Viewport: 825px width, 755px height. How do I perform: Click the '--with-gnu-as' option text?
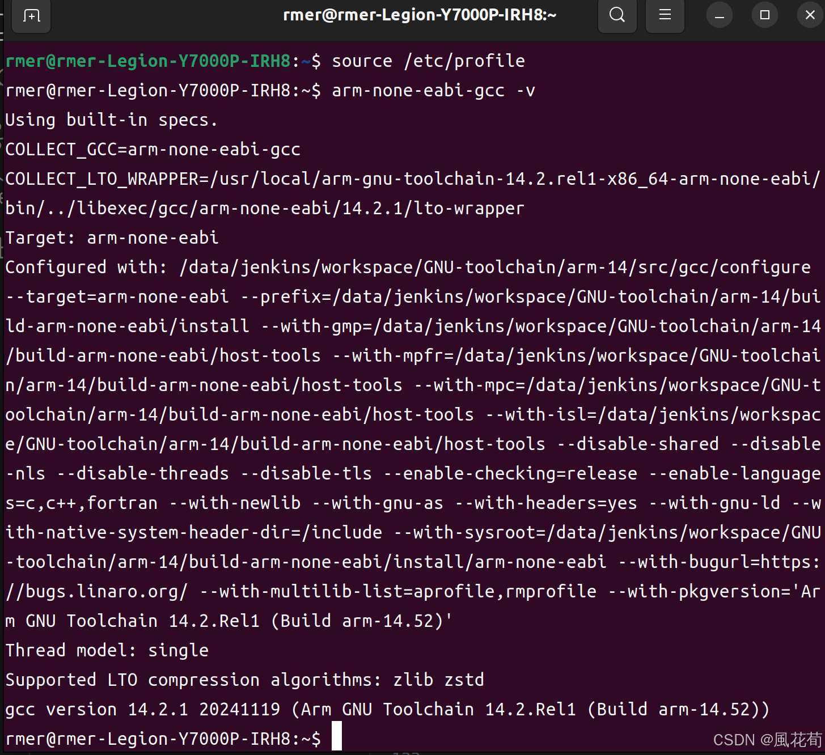point(378,503)
